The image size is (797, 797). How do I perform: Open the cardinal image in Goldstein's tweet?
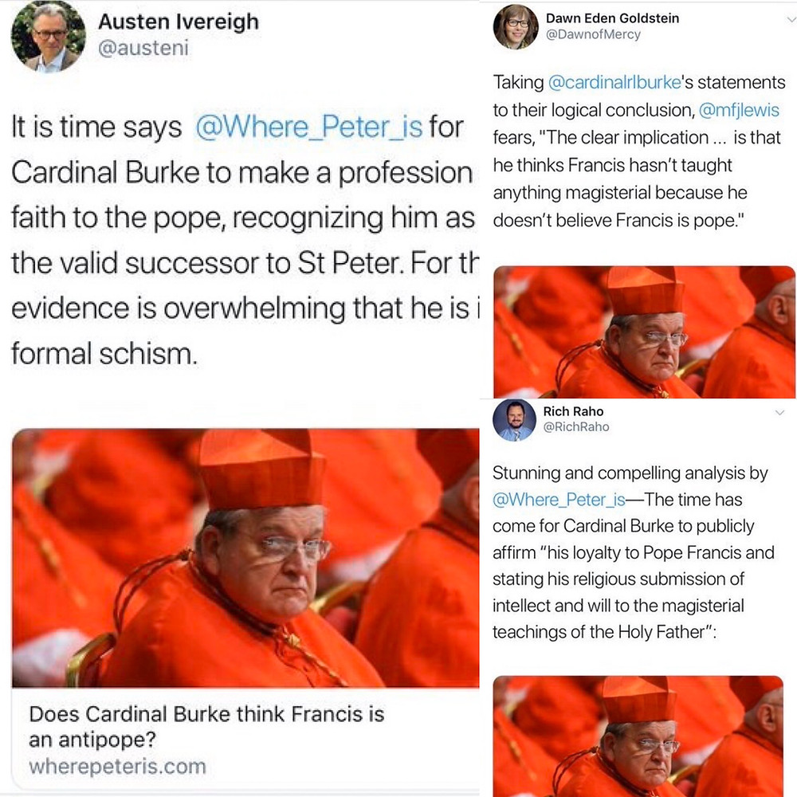(x=644, y=332)
